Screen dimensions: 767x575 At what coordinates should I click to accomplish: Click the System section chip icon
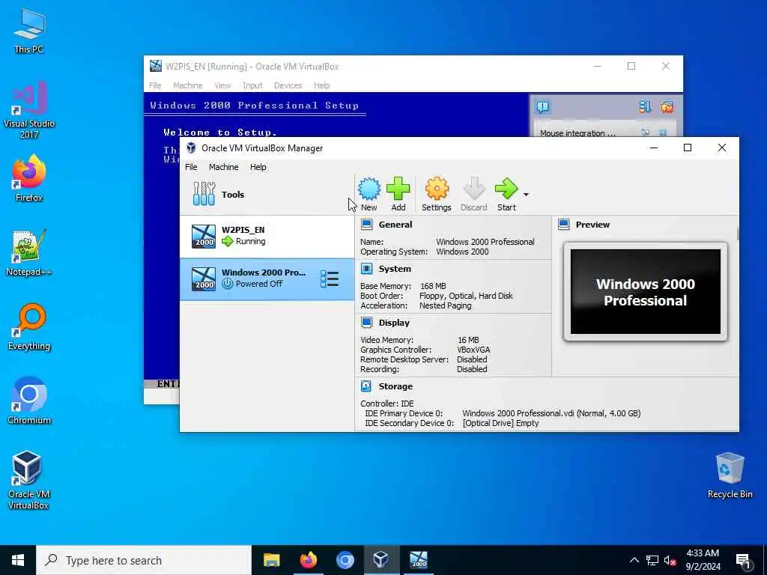tap(366, 269)
